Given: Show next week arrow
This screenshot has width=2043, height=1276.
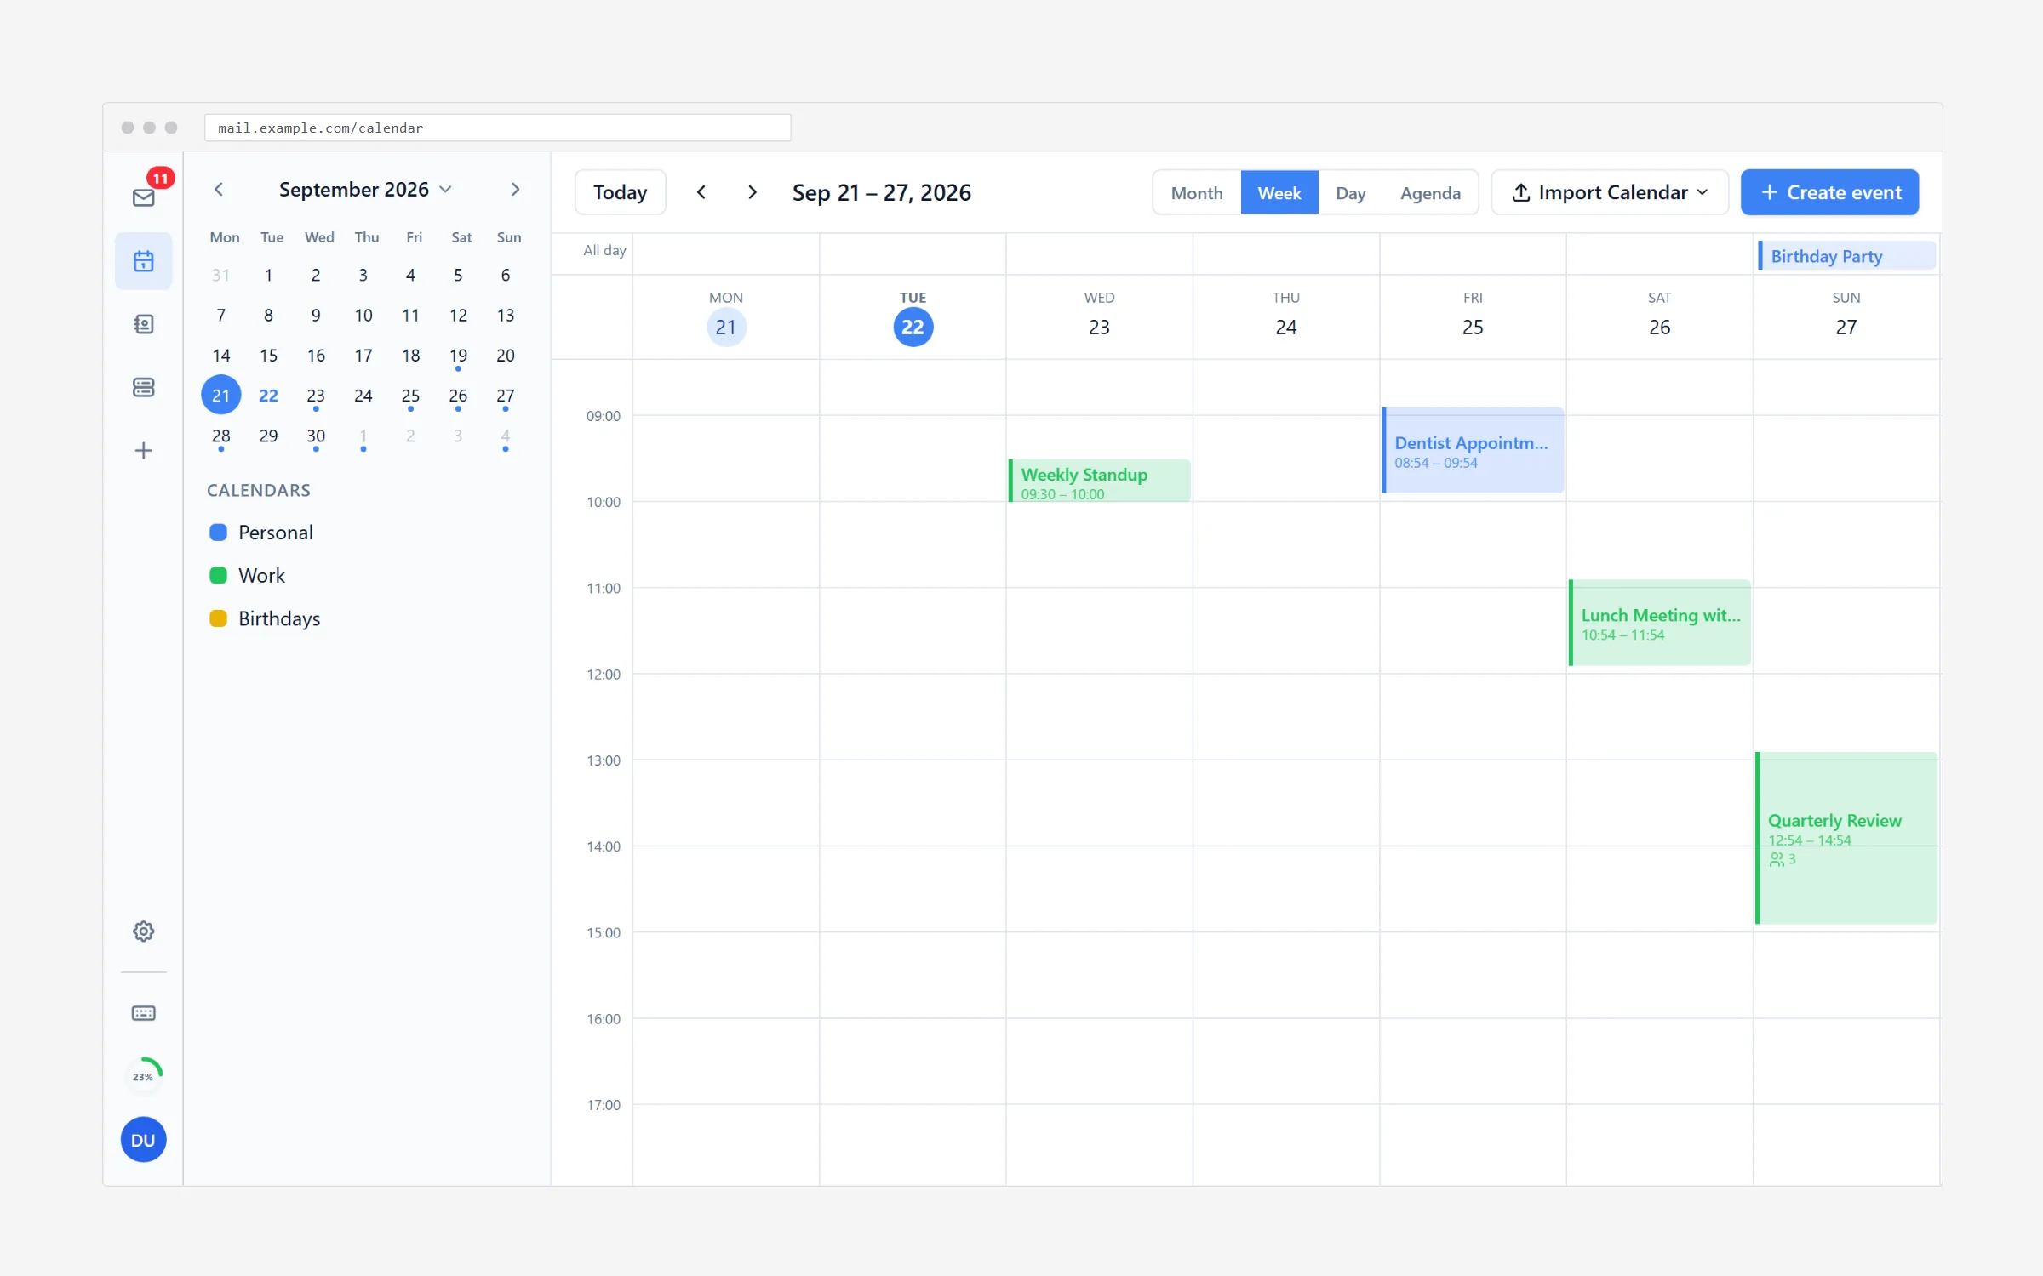Looking at the screenshot, I should [753, 192].
